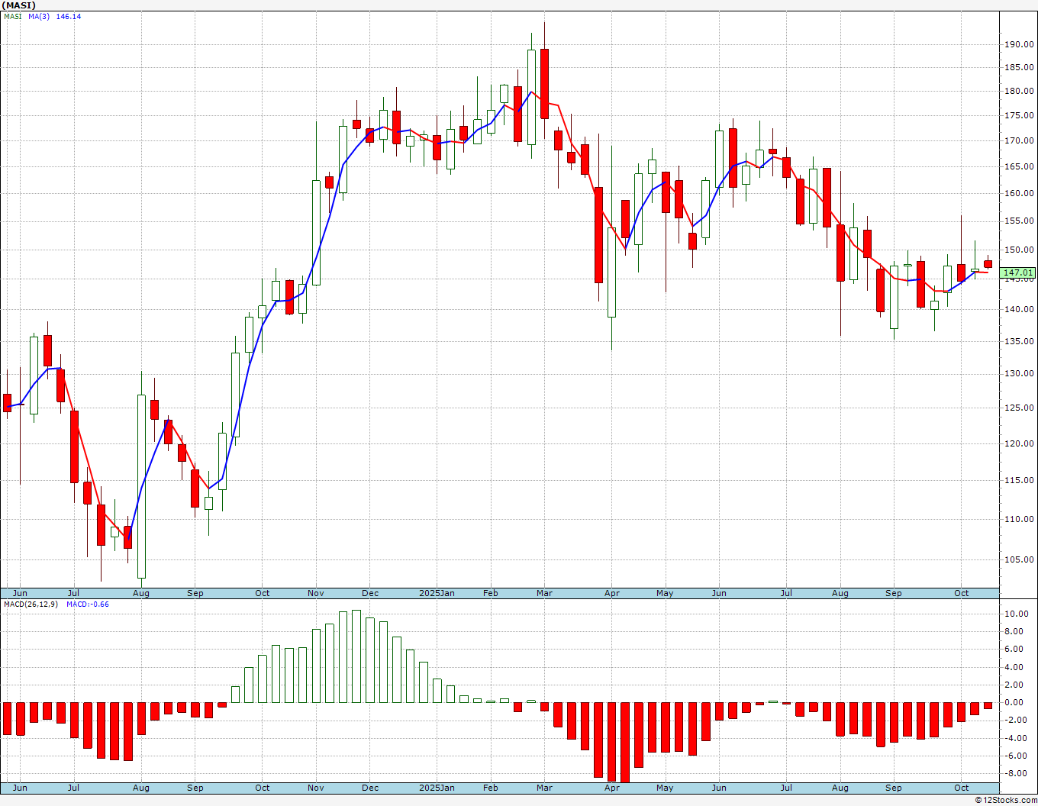Select Dec on the MACD panel's time axis
This screenshot has height=806, width=1038.
click(370, 788)
